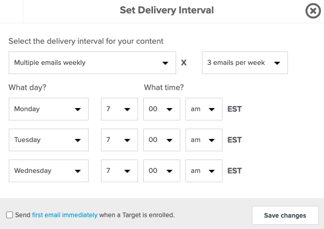The height and width of the screenshot is (229, 324).
Task: Open the hour dropdown in the Wednesday row
Action: (x=120, y=171)
